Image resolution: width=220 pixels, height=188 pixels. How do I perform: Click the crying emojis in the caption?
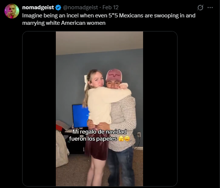124,139
